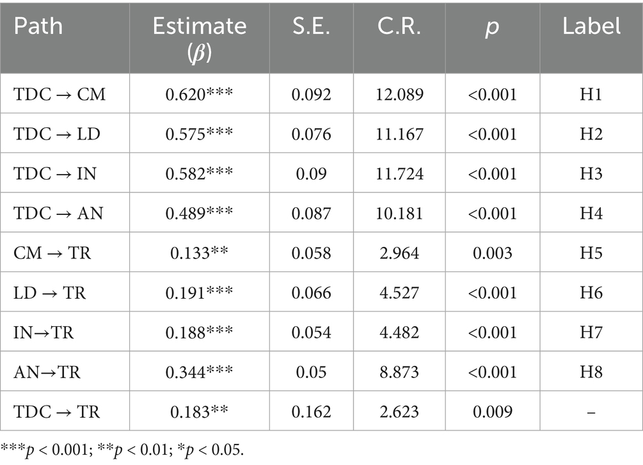Click the Estimate (β) column header
Screen dimensions: 643x465
point(199,36)
